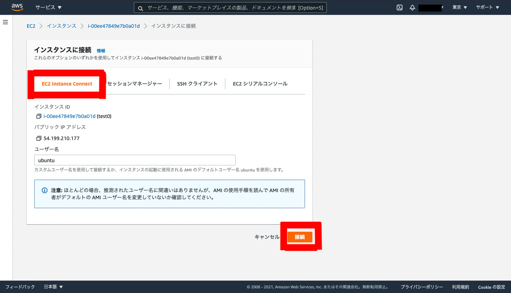Open the プライバシーポリシー footer link

[x=422, y=287]
